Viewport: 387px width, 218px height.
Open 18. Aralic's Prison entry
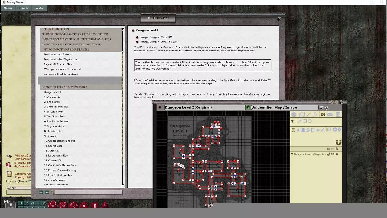point(54,180)
